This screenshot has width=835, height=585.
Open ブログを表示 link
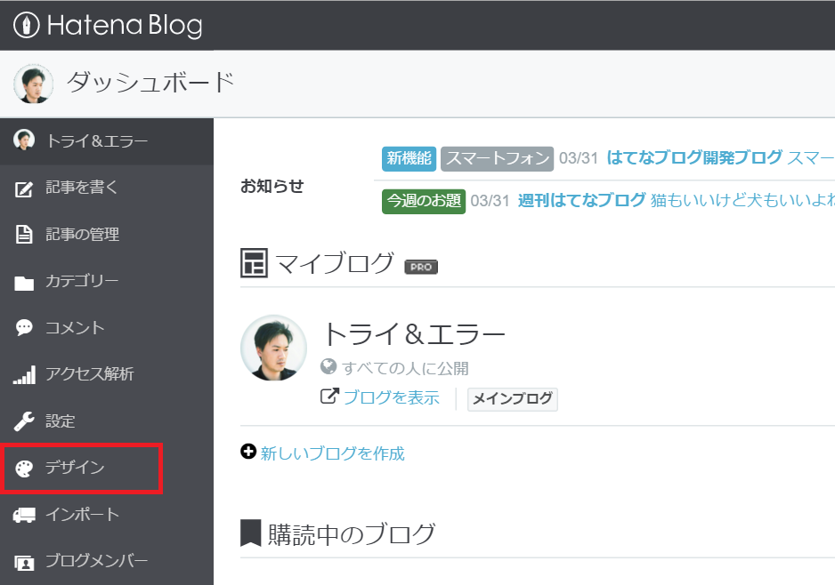(x=392, y=397)
